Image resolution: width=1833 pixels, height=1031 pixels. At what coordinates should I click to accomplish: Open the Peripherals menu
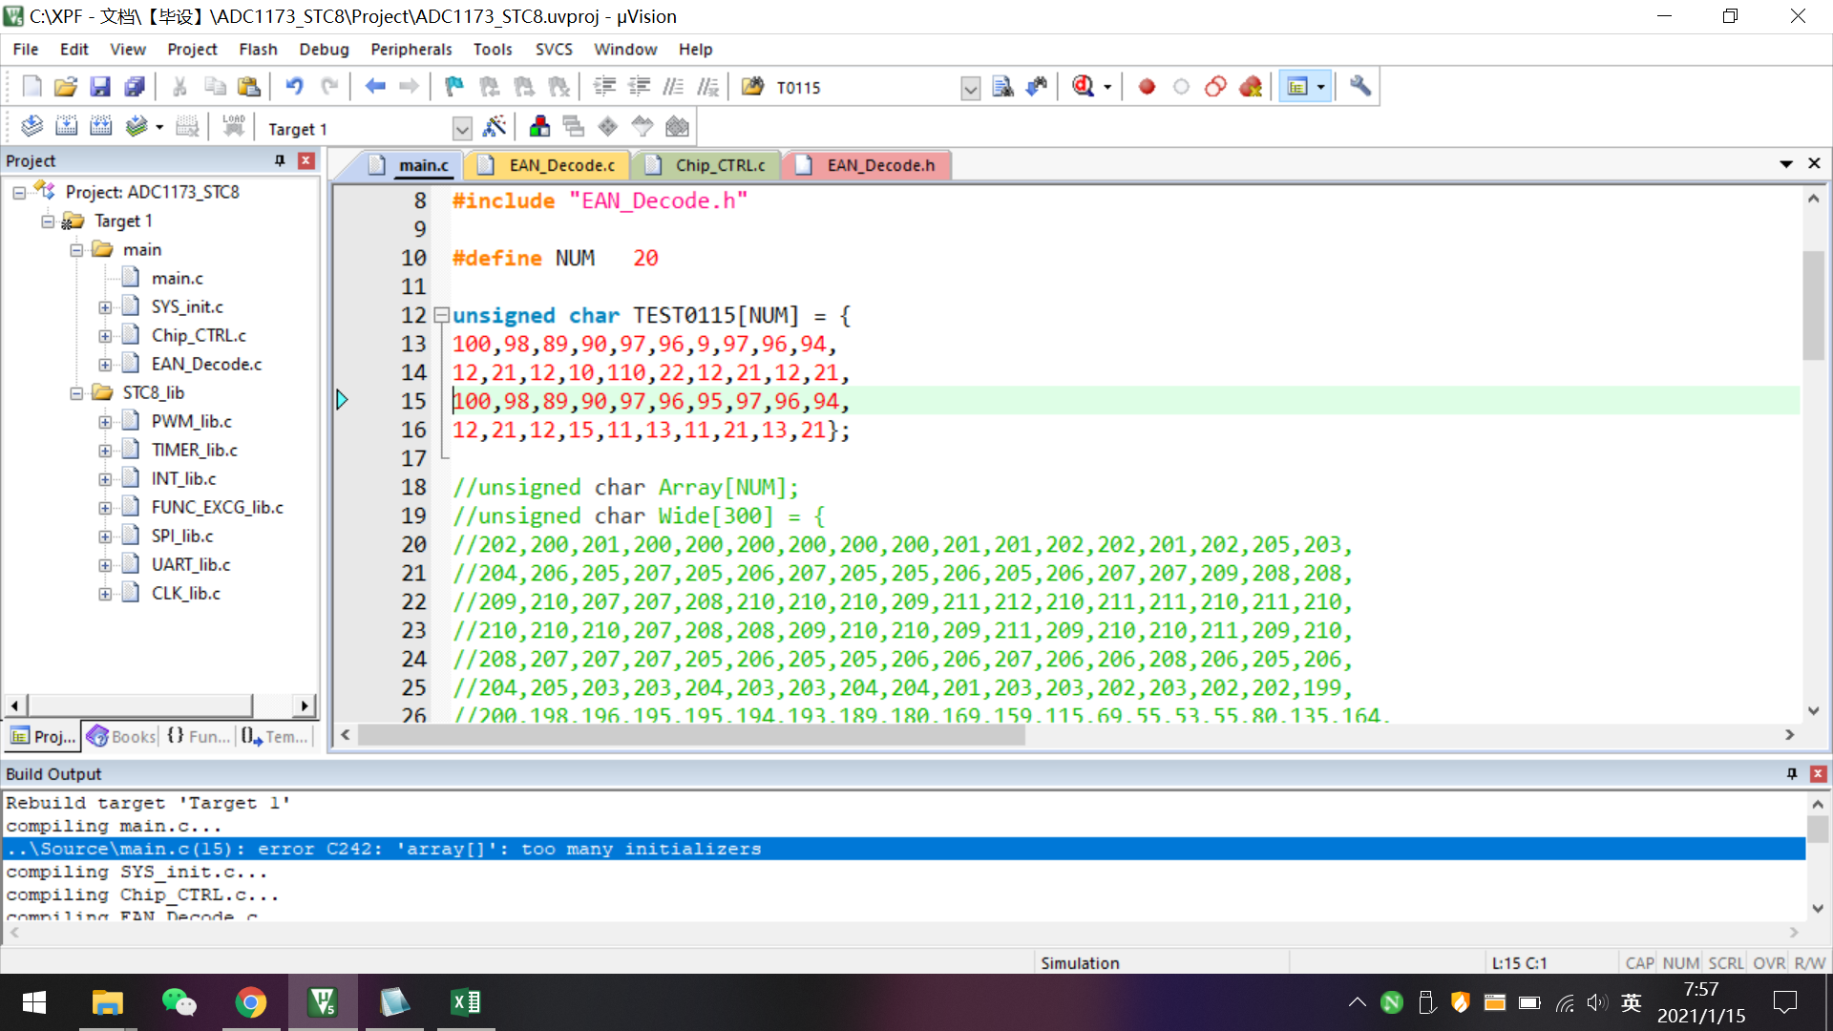[411, 49]
